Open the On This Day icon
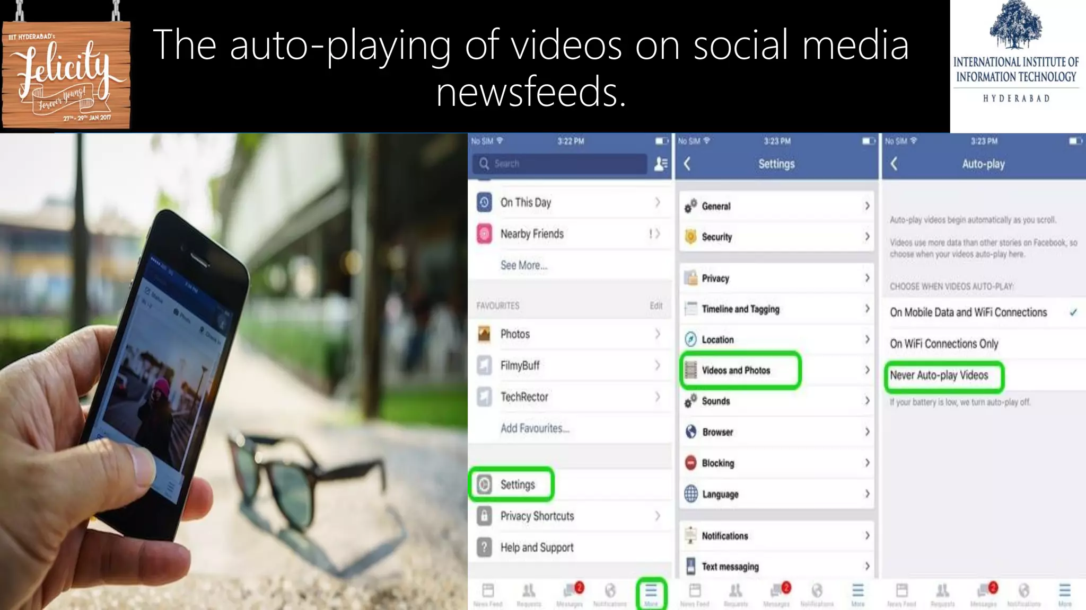 click(484, 202)
